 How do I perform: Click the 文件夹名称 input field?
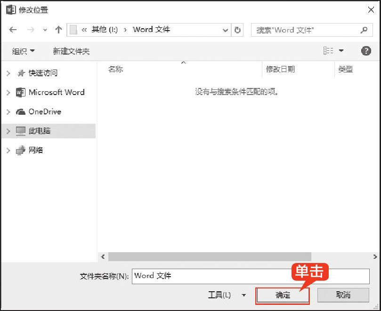(x=251, y=276)
